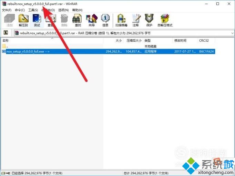Screen dimensions: 235x176
Task: Click the 应用程序 type cell
Action: [x=151, y=52]
